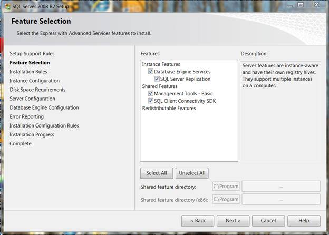The height and width of the screenshot is (235, 329).
Task: Select the Disk Space Requirements step
Action: click(x=37, y=90)
